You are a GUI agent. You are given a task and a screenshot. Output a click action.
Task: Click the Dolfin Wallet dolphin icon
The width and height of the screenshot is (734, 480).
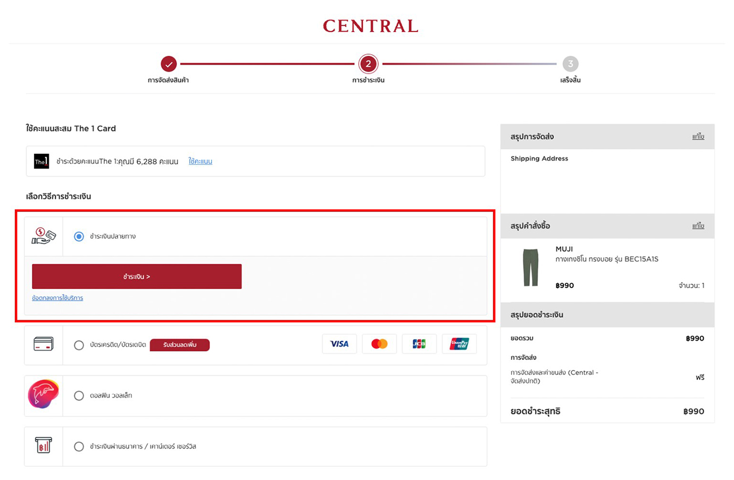(x=43, y=394)
